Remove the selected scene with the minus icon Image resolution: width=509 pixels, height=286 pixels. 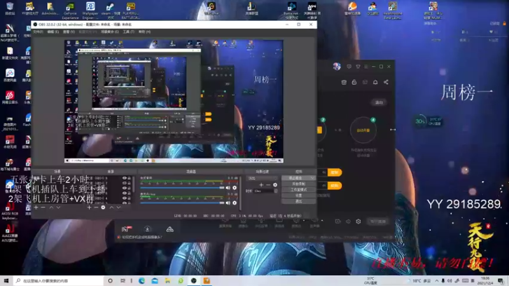pyautogui.click(x=43, y=207)
